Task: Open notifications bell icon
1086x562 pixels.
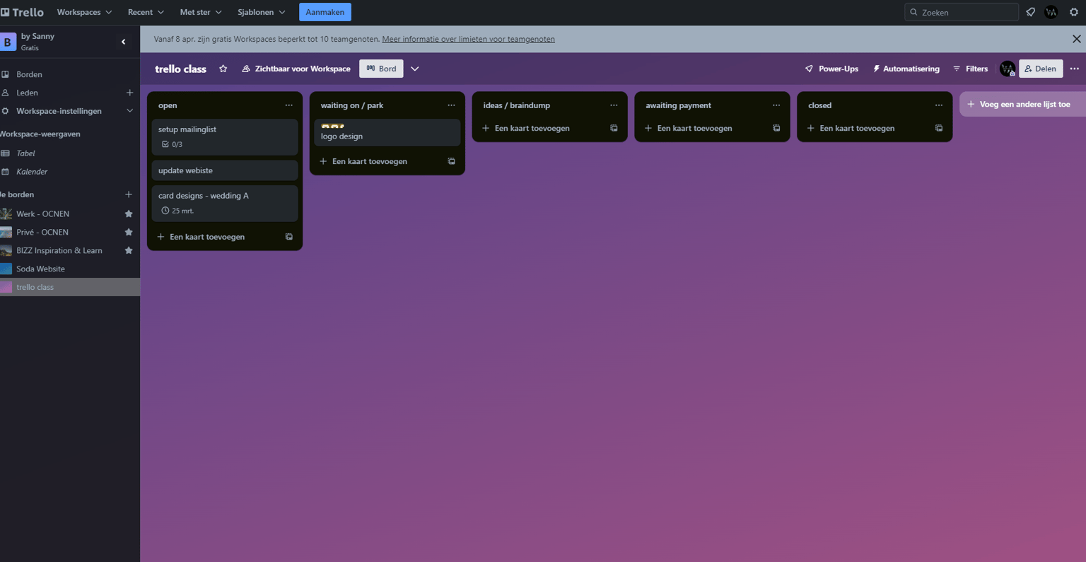Action: (1030, 12)
